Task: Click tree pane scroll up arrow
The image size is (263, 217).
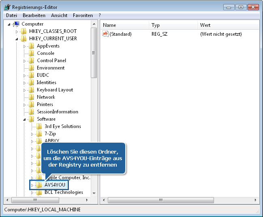Action: click(94, 24)
